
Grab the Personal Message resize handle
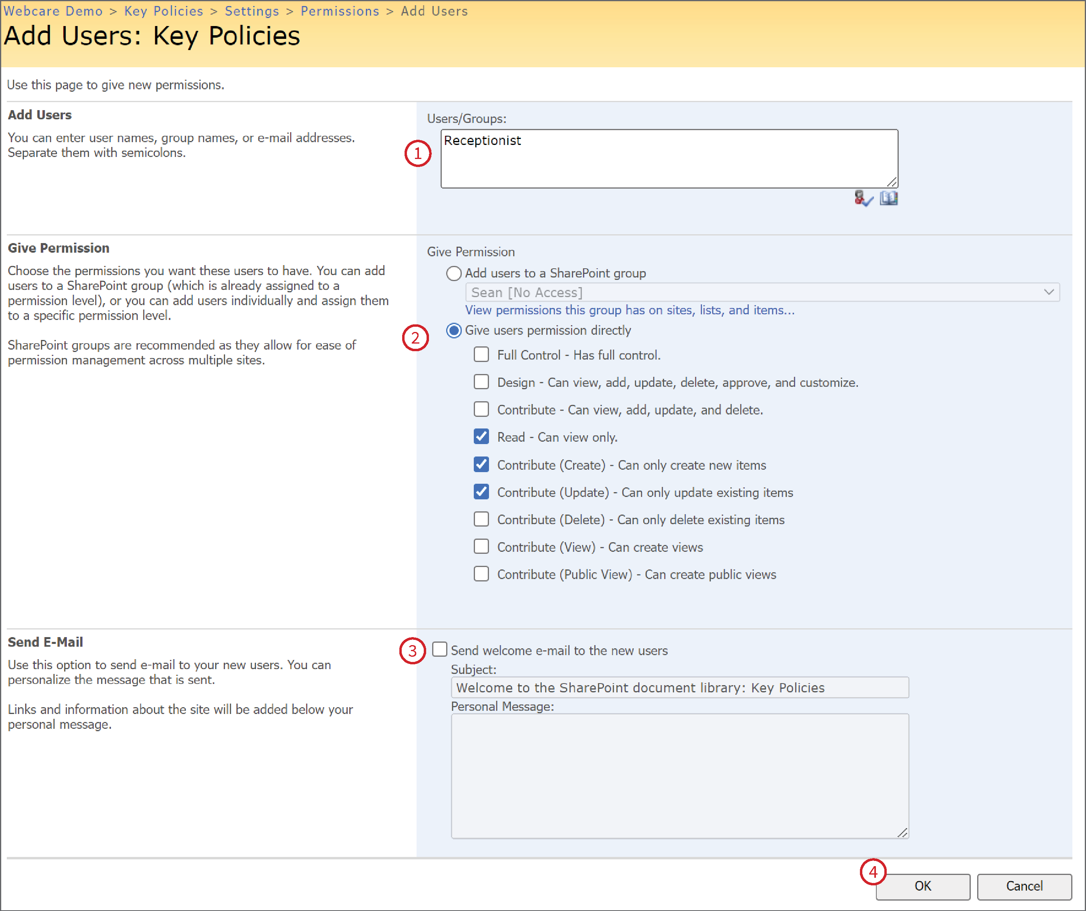click(x=902, y=833)
